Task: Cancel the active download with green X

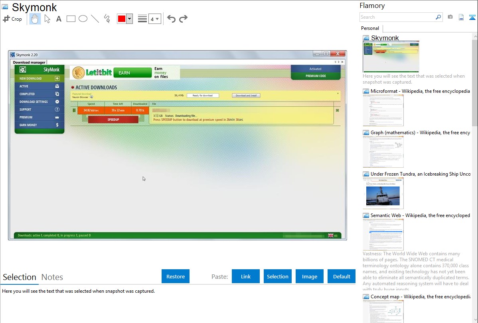Action: click(x=337, y=110)
